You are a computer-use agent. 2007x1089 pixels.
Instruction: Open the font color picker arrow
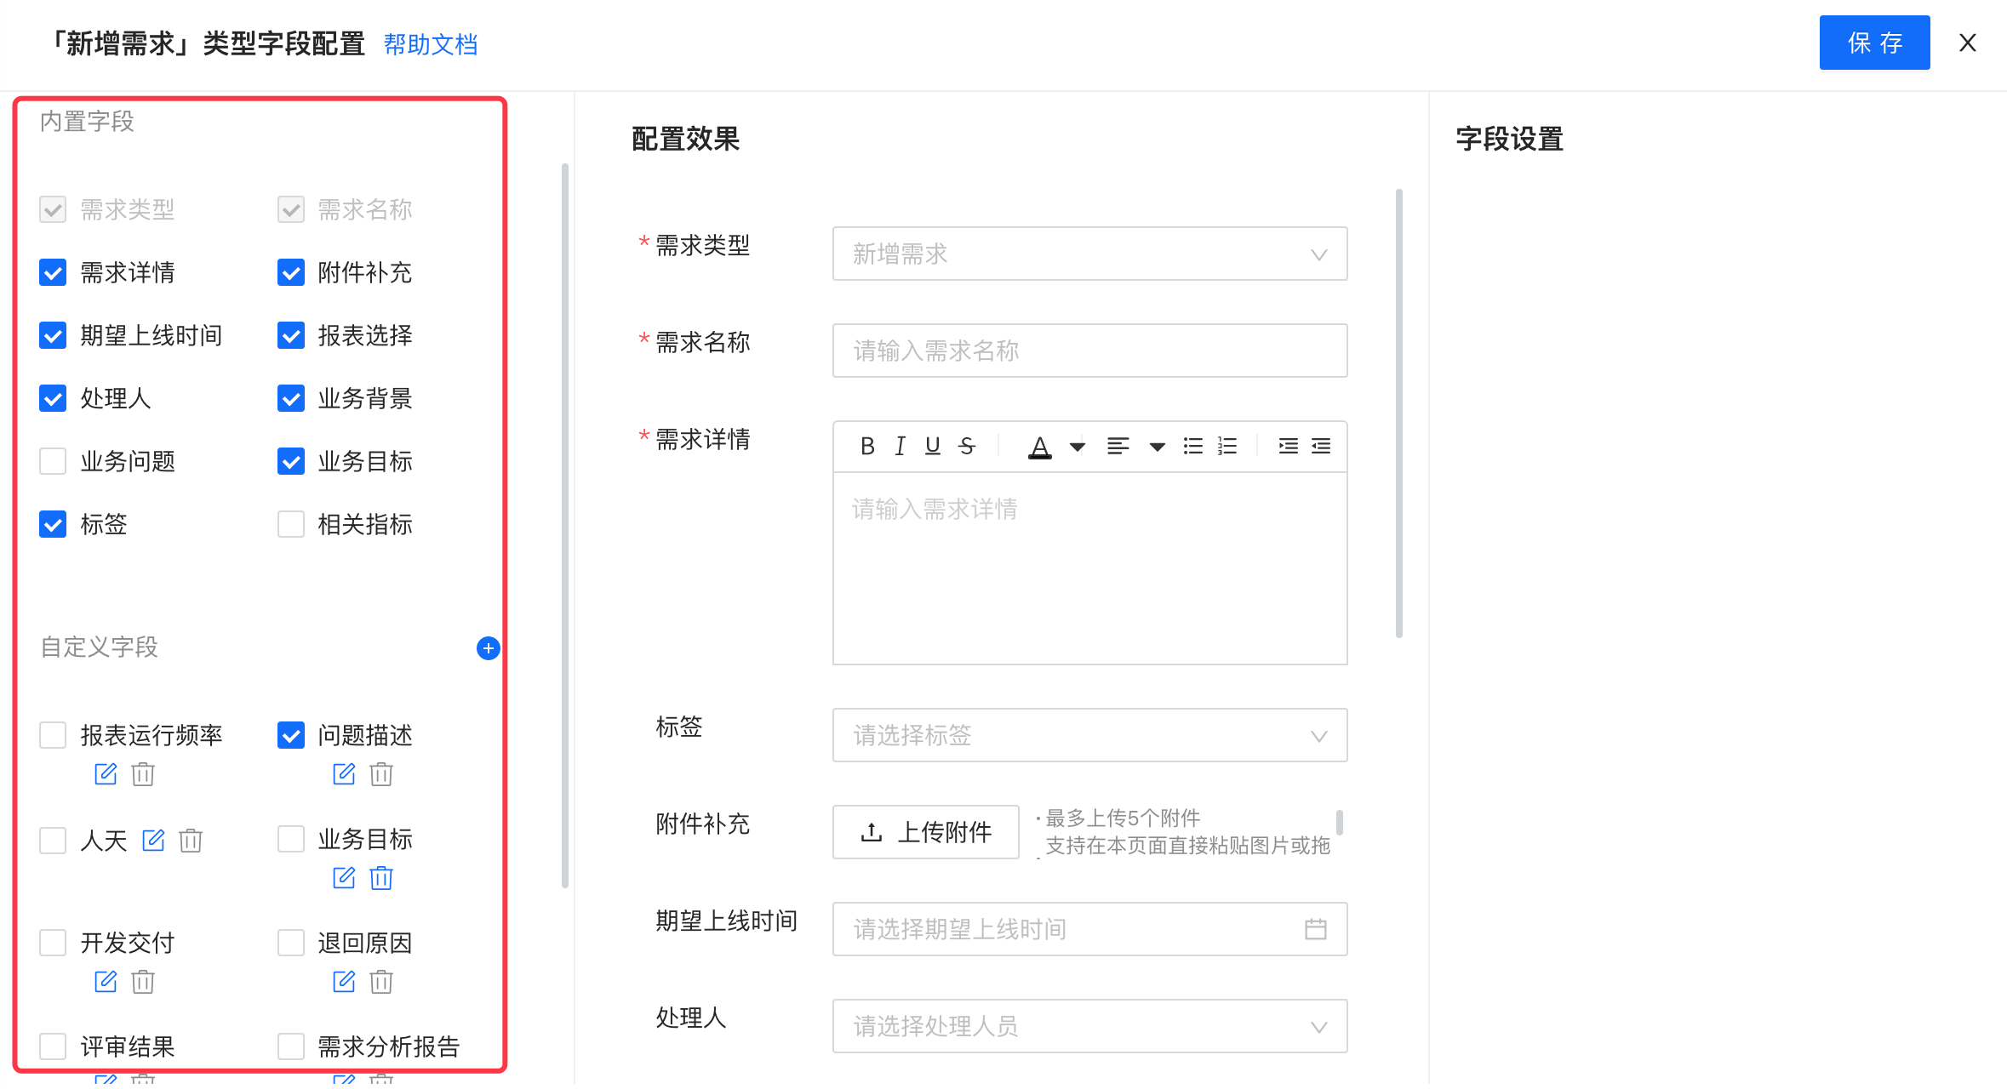click(x=1077, y=447)
